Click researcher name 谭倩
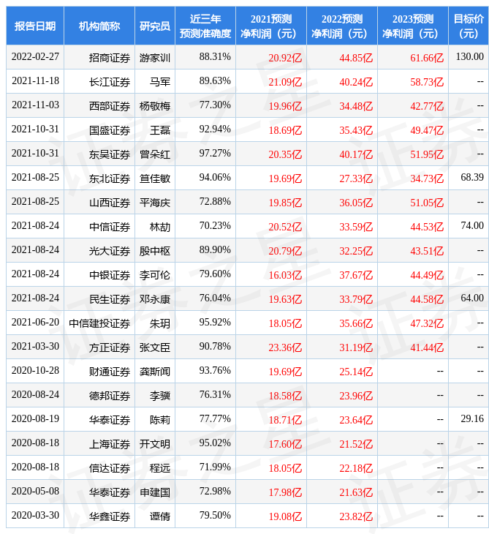Screen dimensions: 489x534 tap(160, 517)
